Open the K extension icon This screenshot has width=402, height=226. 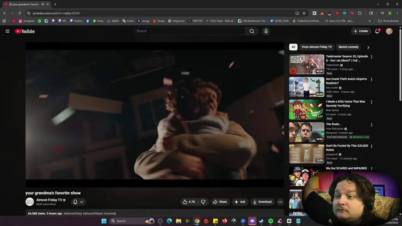coord(314,13)
